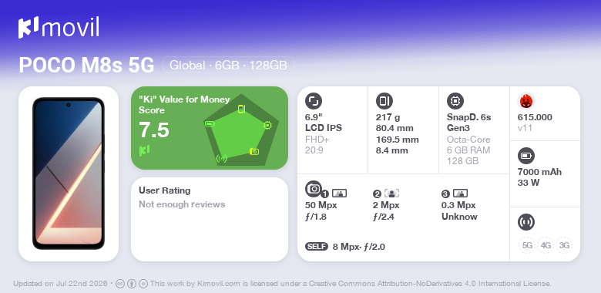601x293 pixels.
Task: Click the Kimovil logo
Action: click(x=59, y=28)
